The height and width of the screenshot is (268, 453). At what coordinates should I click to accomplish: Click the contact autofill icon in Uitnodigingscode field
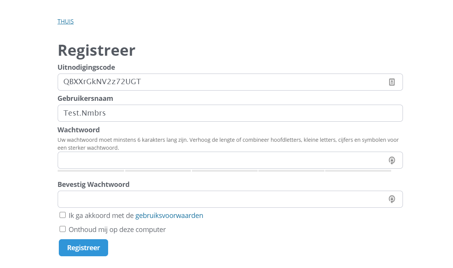[x=392, y=82]
